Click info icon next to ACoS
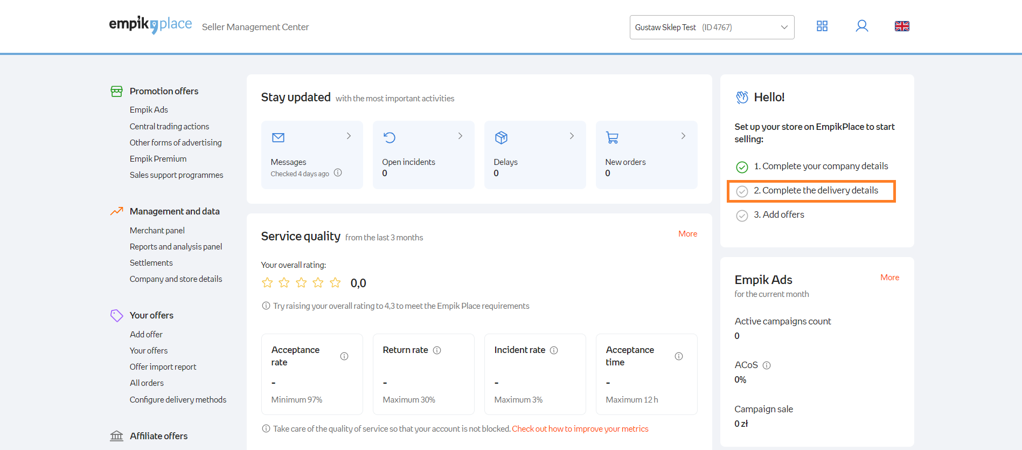The height and width of the screenshot is (450, 1022). click(767, 365)
